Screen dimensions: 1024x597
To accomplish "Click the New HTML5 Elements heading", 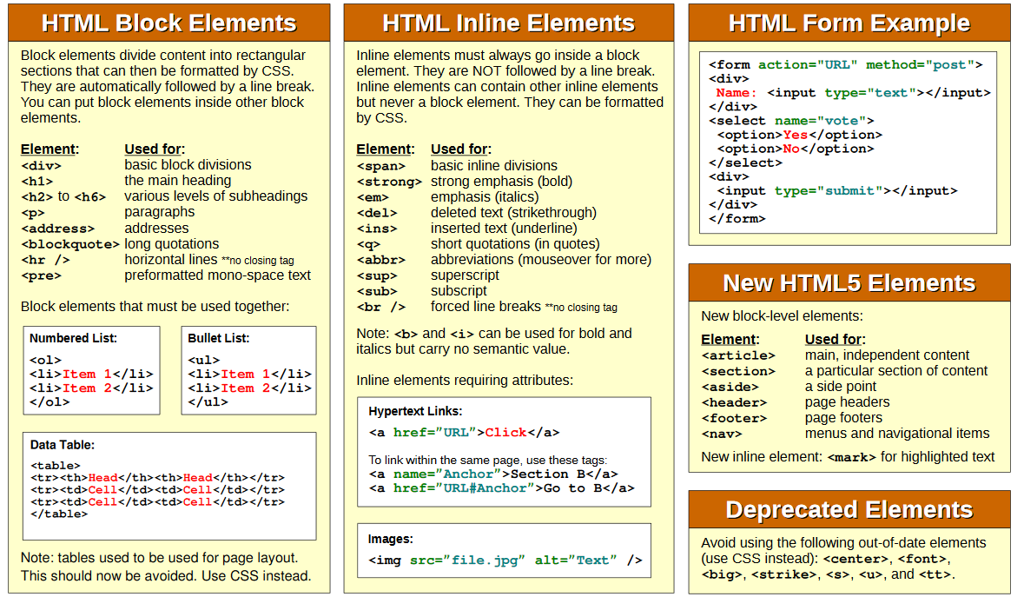I will point(849,282).
